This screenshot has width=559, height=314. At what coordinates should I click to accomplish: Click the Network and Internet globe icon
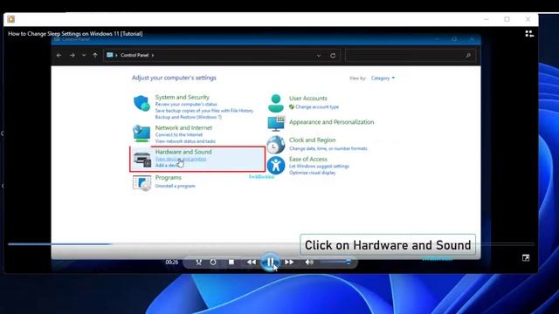tap(141, 133)
